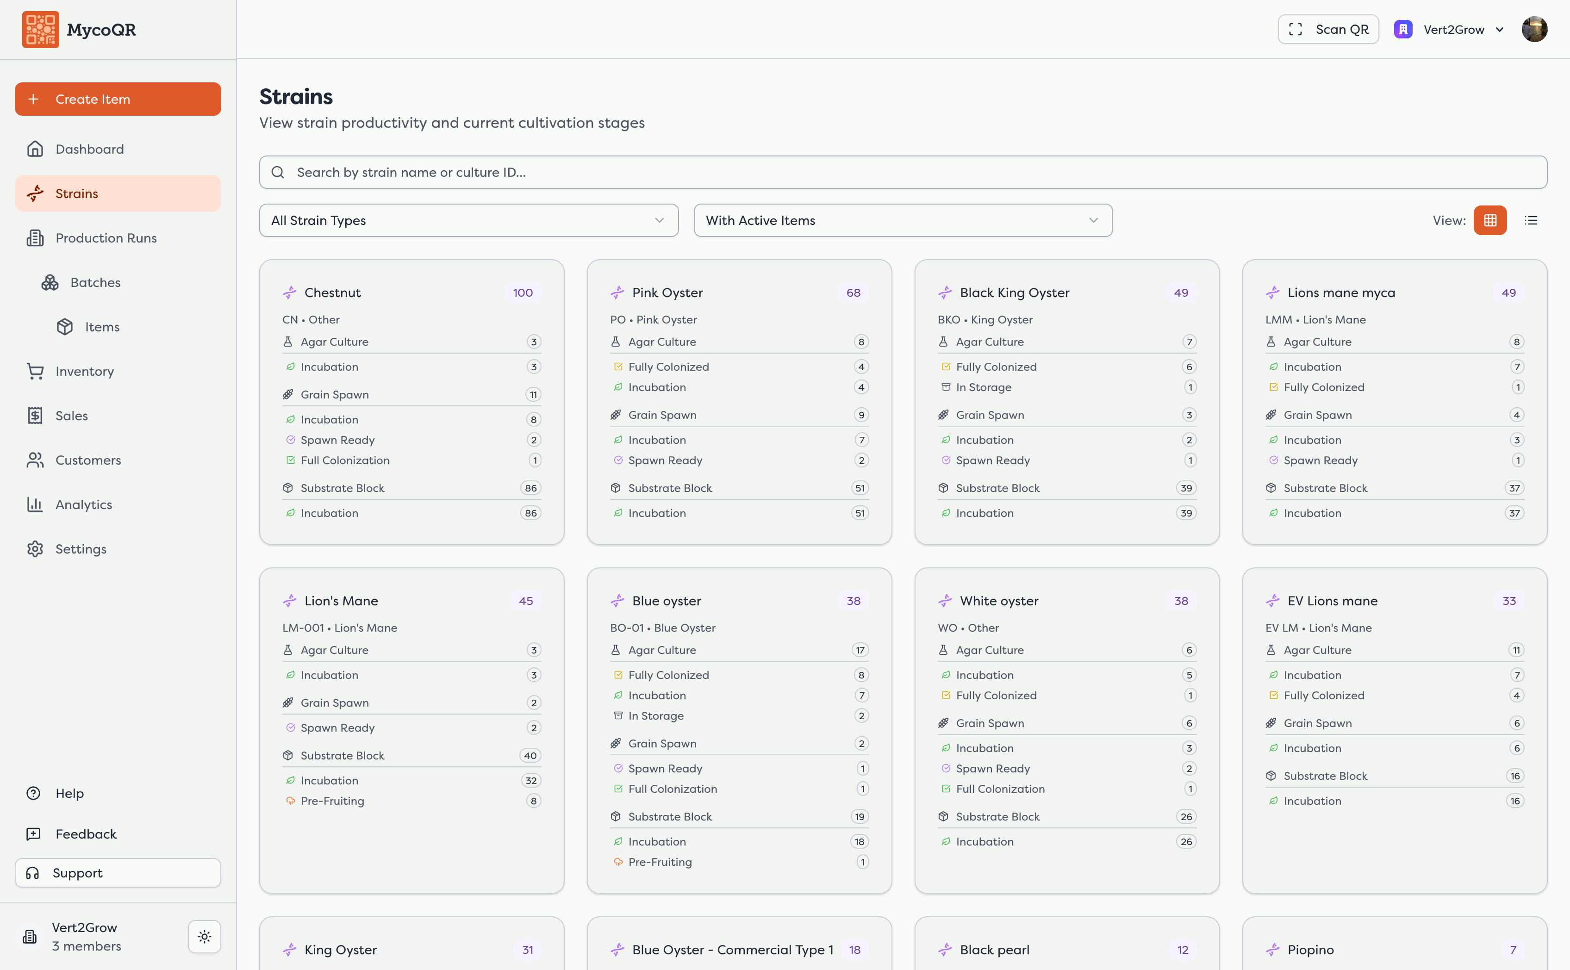Switch to grid view
This screenshot has height=970, width=1570.
(x=1490, y=220)
